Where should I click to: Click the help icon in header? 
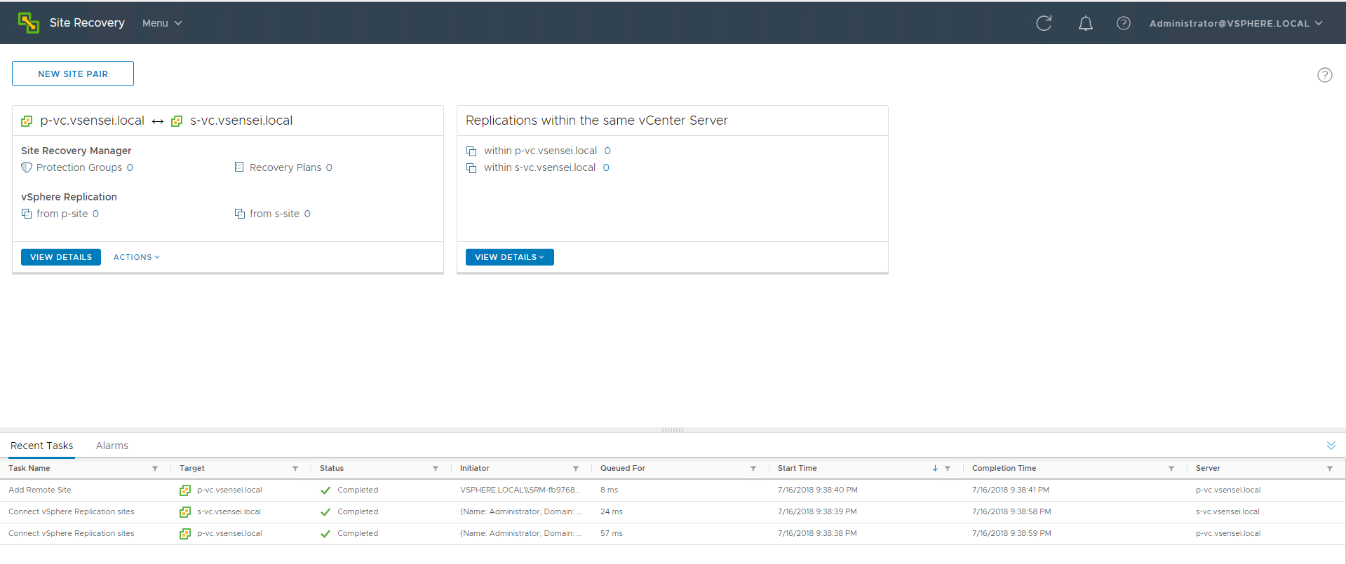click(x=1123, y=23)
